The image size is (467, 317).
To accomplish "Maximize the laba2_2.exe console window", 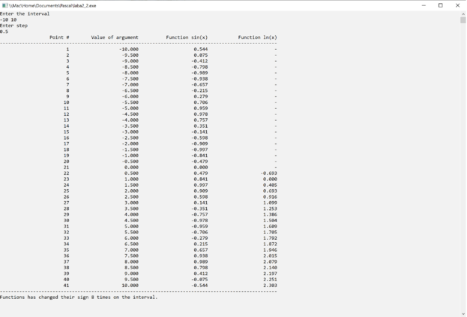I will (x=441, y=5).
